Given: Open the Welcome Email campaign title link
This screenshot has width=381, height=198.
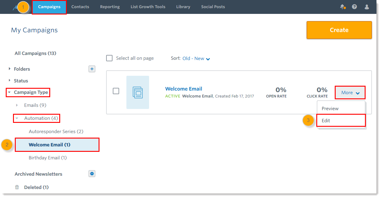Looking at the screenshot, I should (184, 89).
